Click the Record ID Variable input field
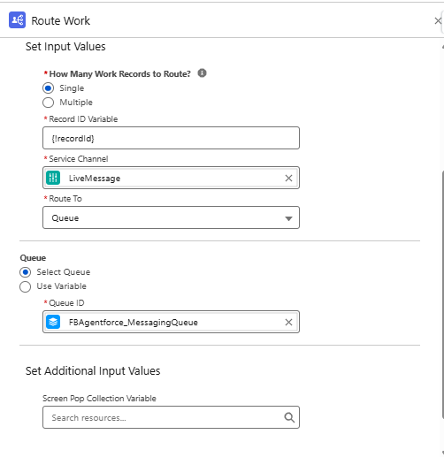444x457 pixels. tap(171, 138)
